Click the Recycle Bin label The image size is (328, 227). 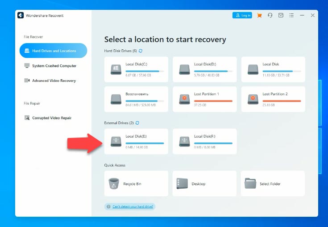132,184
